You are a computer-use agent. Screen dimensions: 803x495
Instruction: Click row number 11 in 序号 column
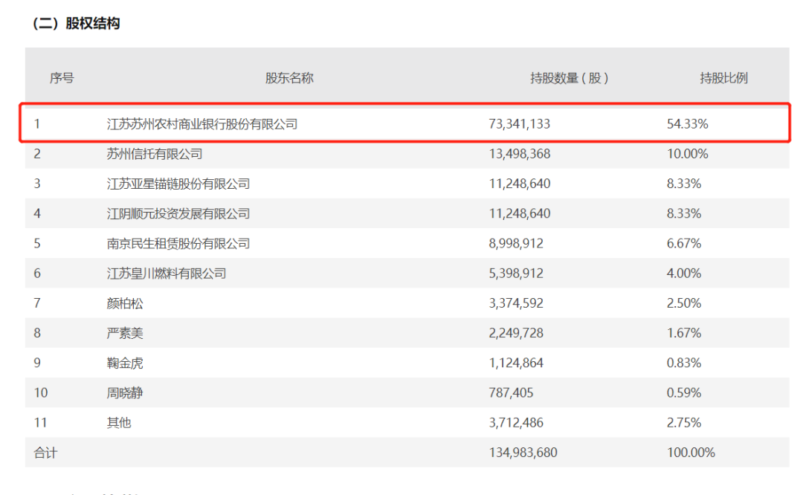click(x=40, y=423)
